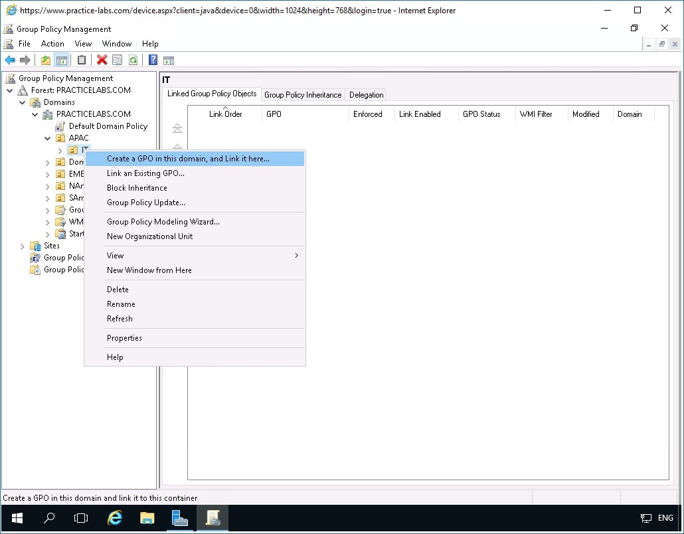
Task: Choose Link an Existing GPO
Action: pyautogui.click(x=195, y=173)
